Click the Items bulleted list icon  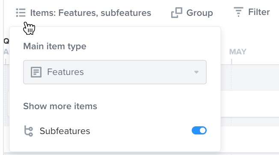[21, 13]
